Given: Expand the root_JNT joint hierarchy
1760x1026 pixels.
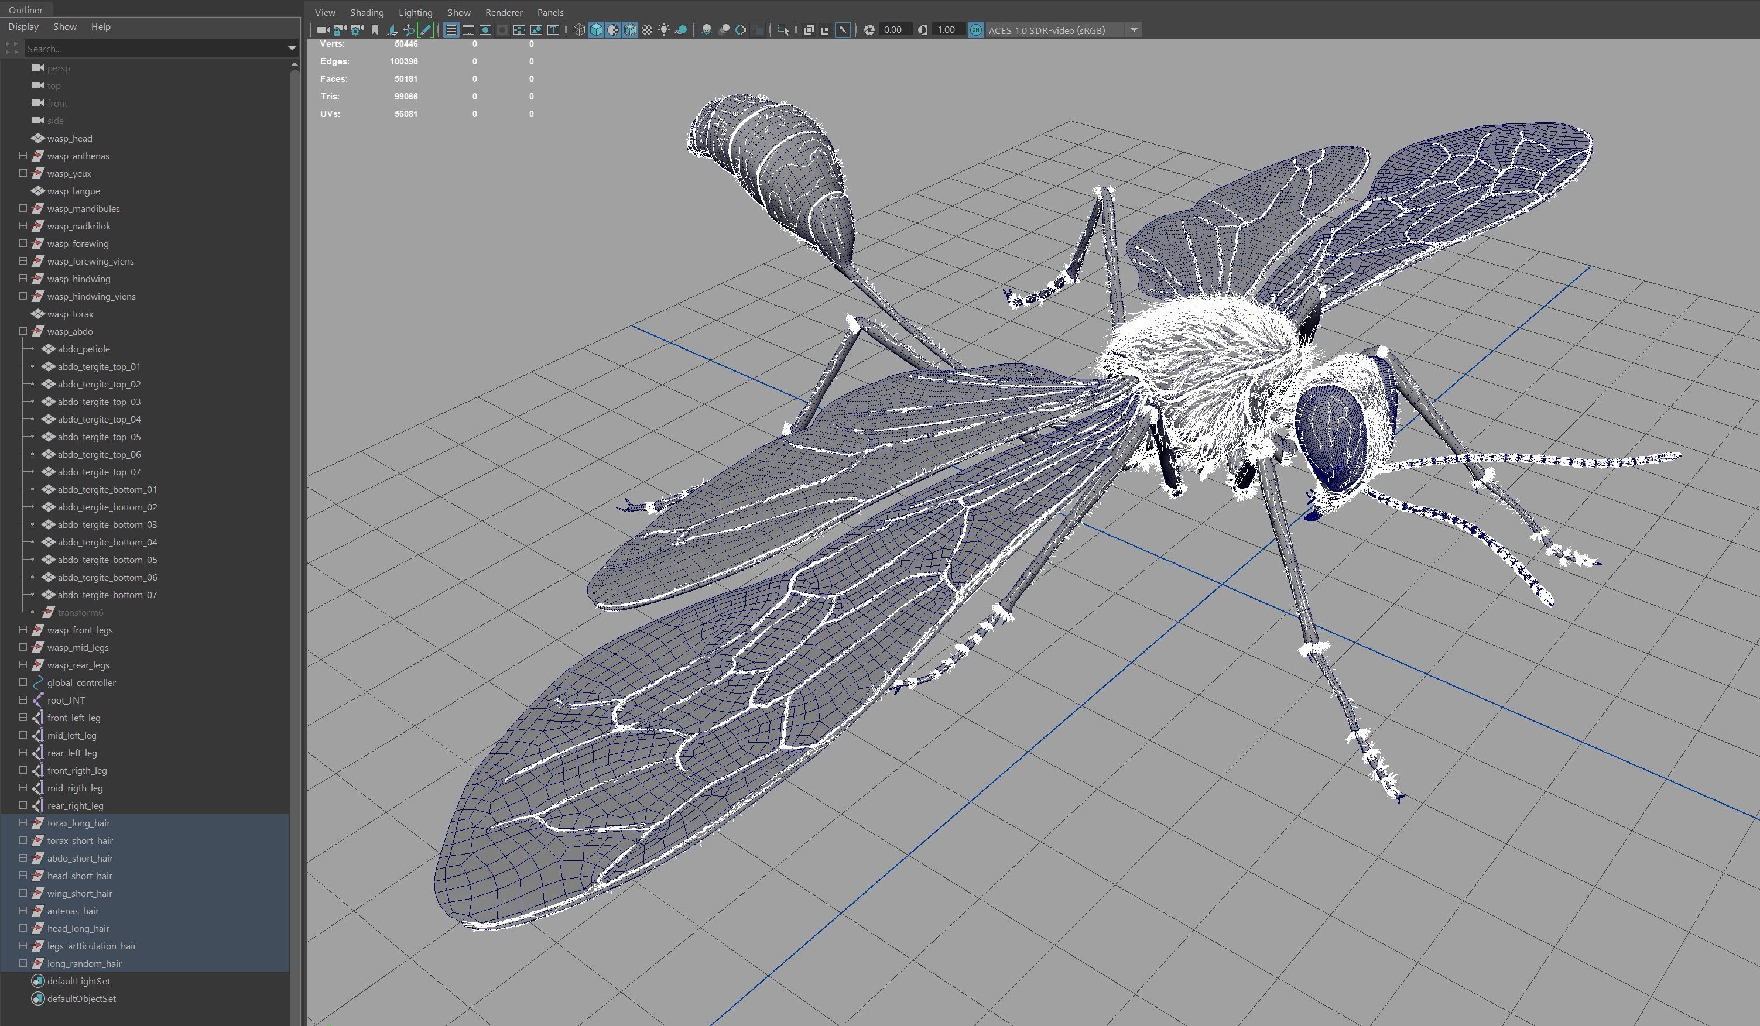Looking at the screenshot, I should click(23, 700).
